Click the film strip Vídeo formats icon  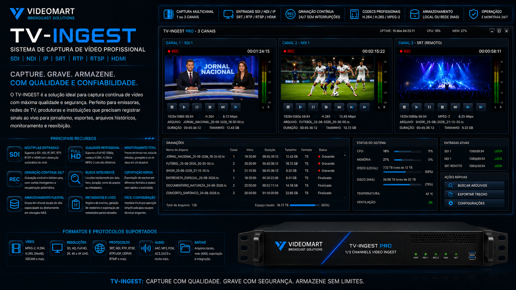click(x=16, y=248)
